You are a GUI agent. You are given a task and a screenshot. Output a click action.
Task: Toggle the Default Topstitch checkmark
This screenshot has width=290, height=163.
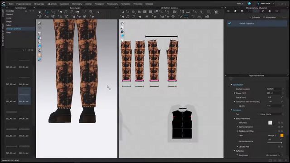coord(230,24)
